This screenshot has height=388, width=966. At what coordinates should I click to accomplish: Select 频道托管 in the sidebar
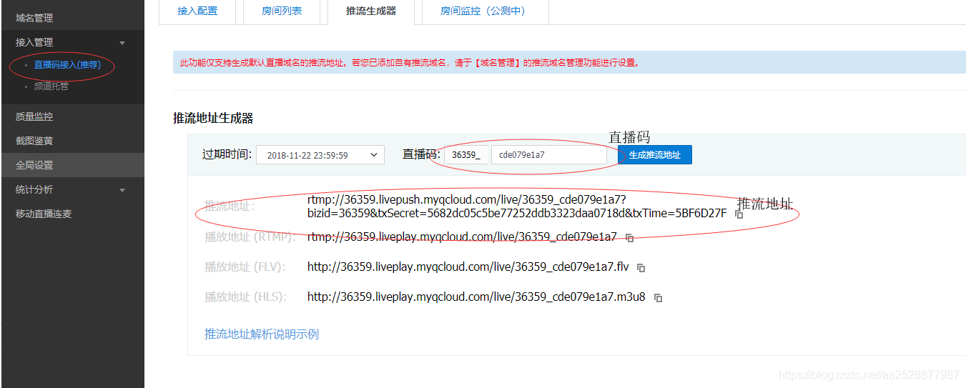[x=51, y=86]
